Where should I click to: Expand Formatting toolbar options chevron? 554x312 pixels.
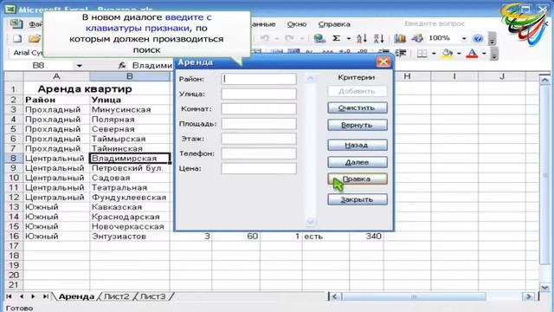(494, 54)
